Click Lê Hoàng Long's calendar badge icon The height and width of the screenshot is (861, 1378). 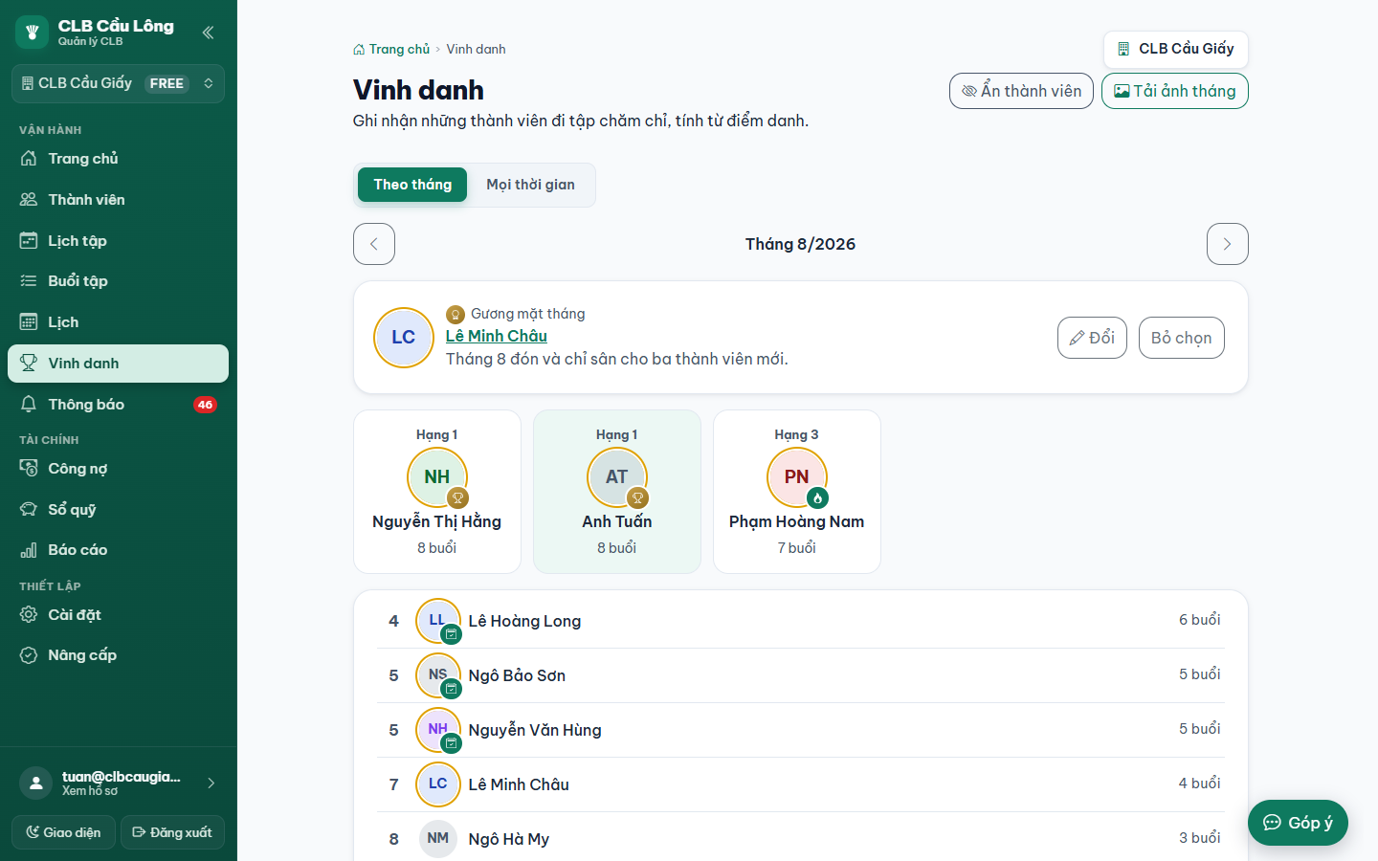coord(452,634)
